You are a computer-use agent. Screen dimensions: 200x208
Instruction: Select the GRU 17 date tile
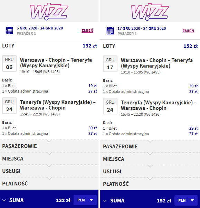click(x=110, y=64)
